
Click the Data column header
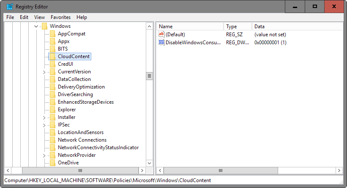click(x=296, y=26)
